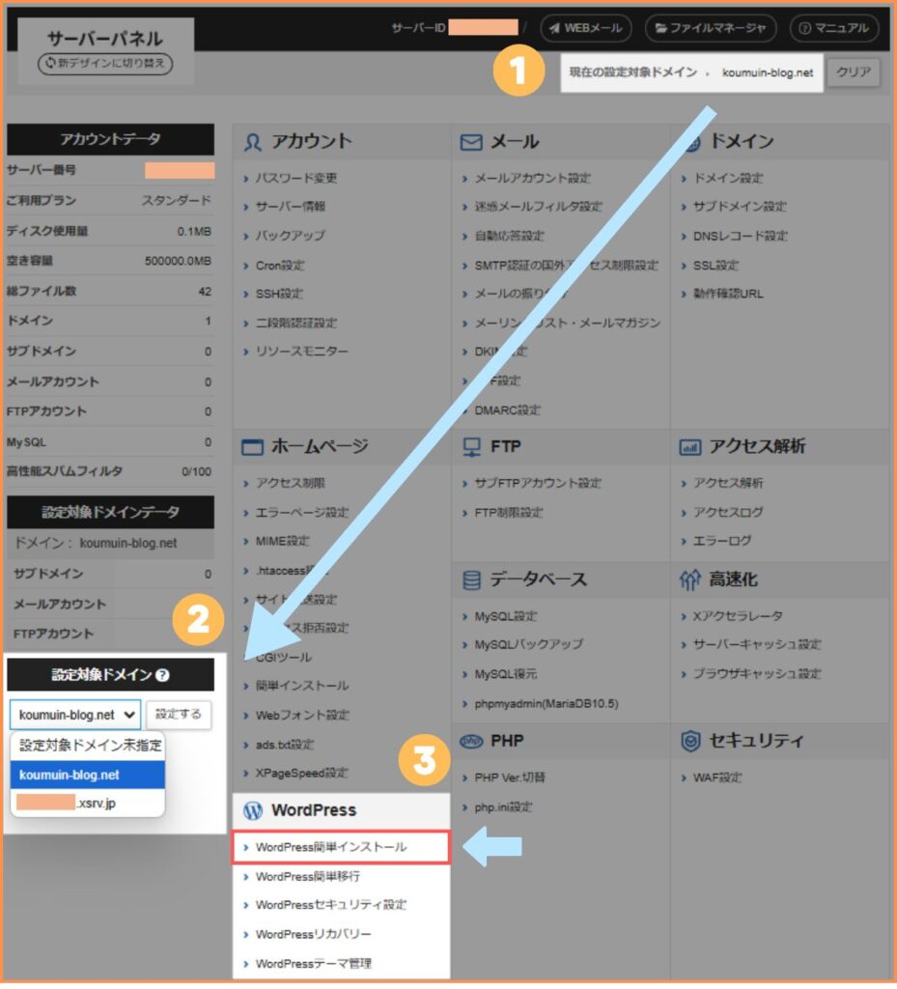Open アクセス制限 under ホームページ
Viewport: 897px width, 989px height.
point(290,484)
